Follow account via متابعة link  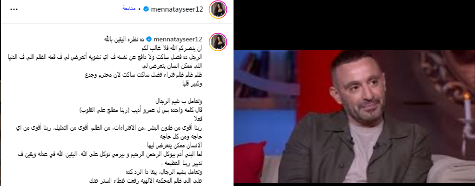pos(129,9)
